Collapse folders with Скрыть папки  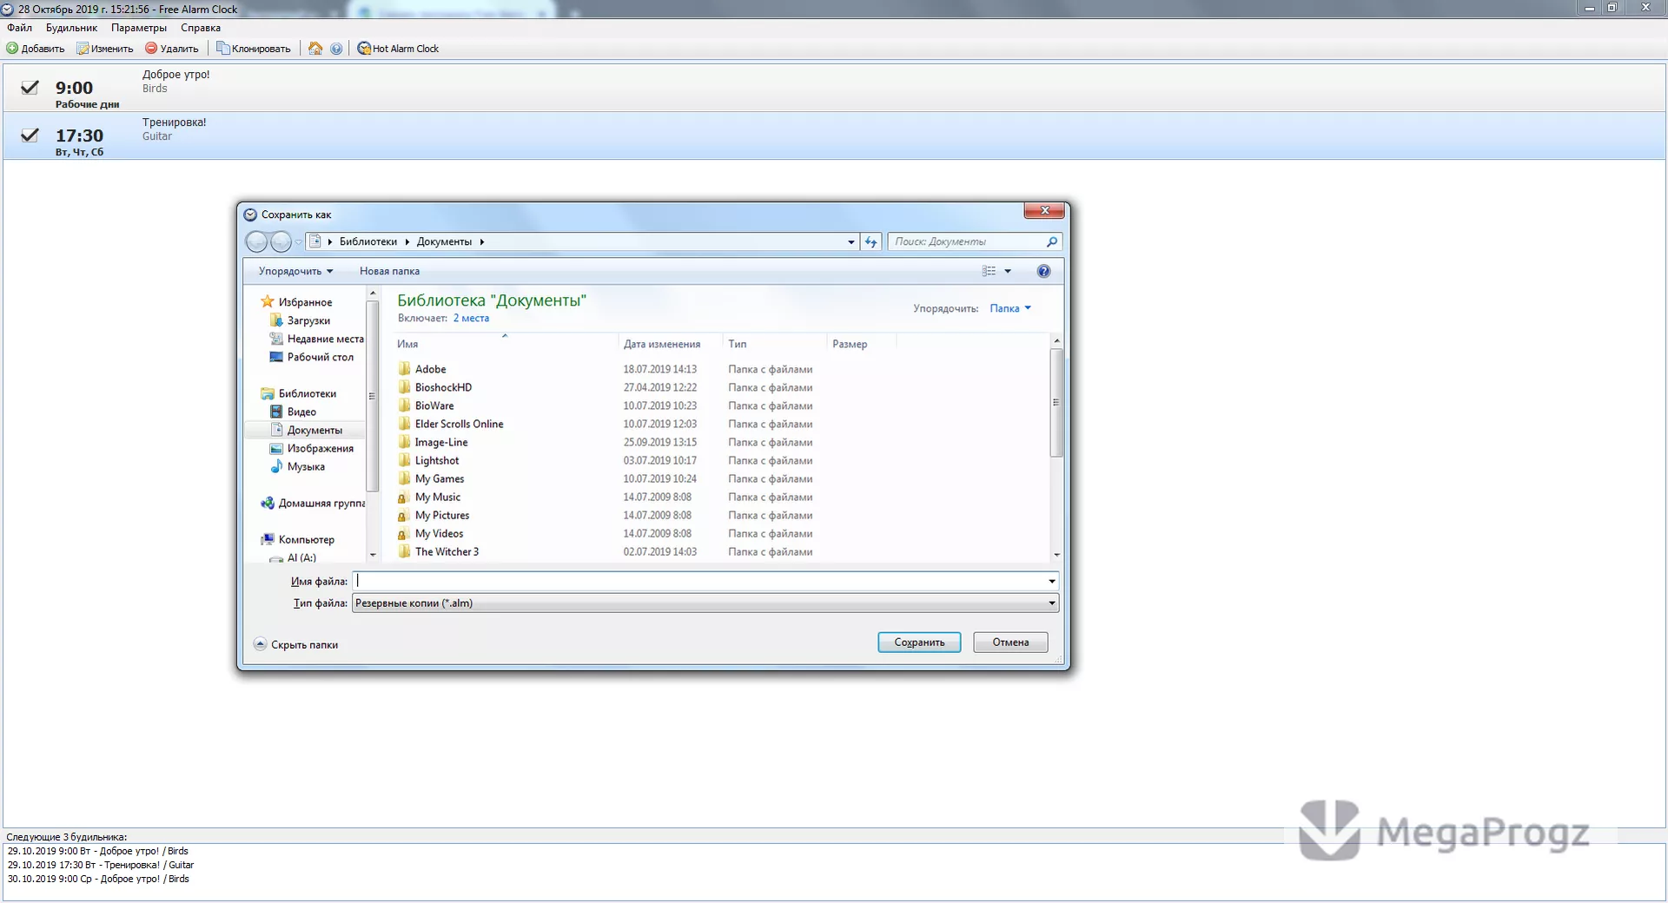[296, 644]
